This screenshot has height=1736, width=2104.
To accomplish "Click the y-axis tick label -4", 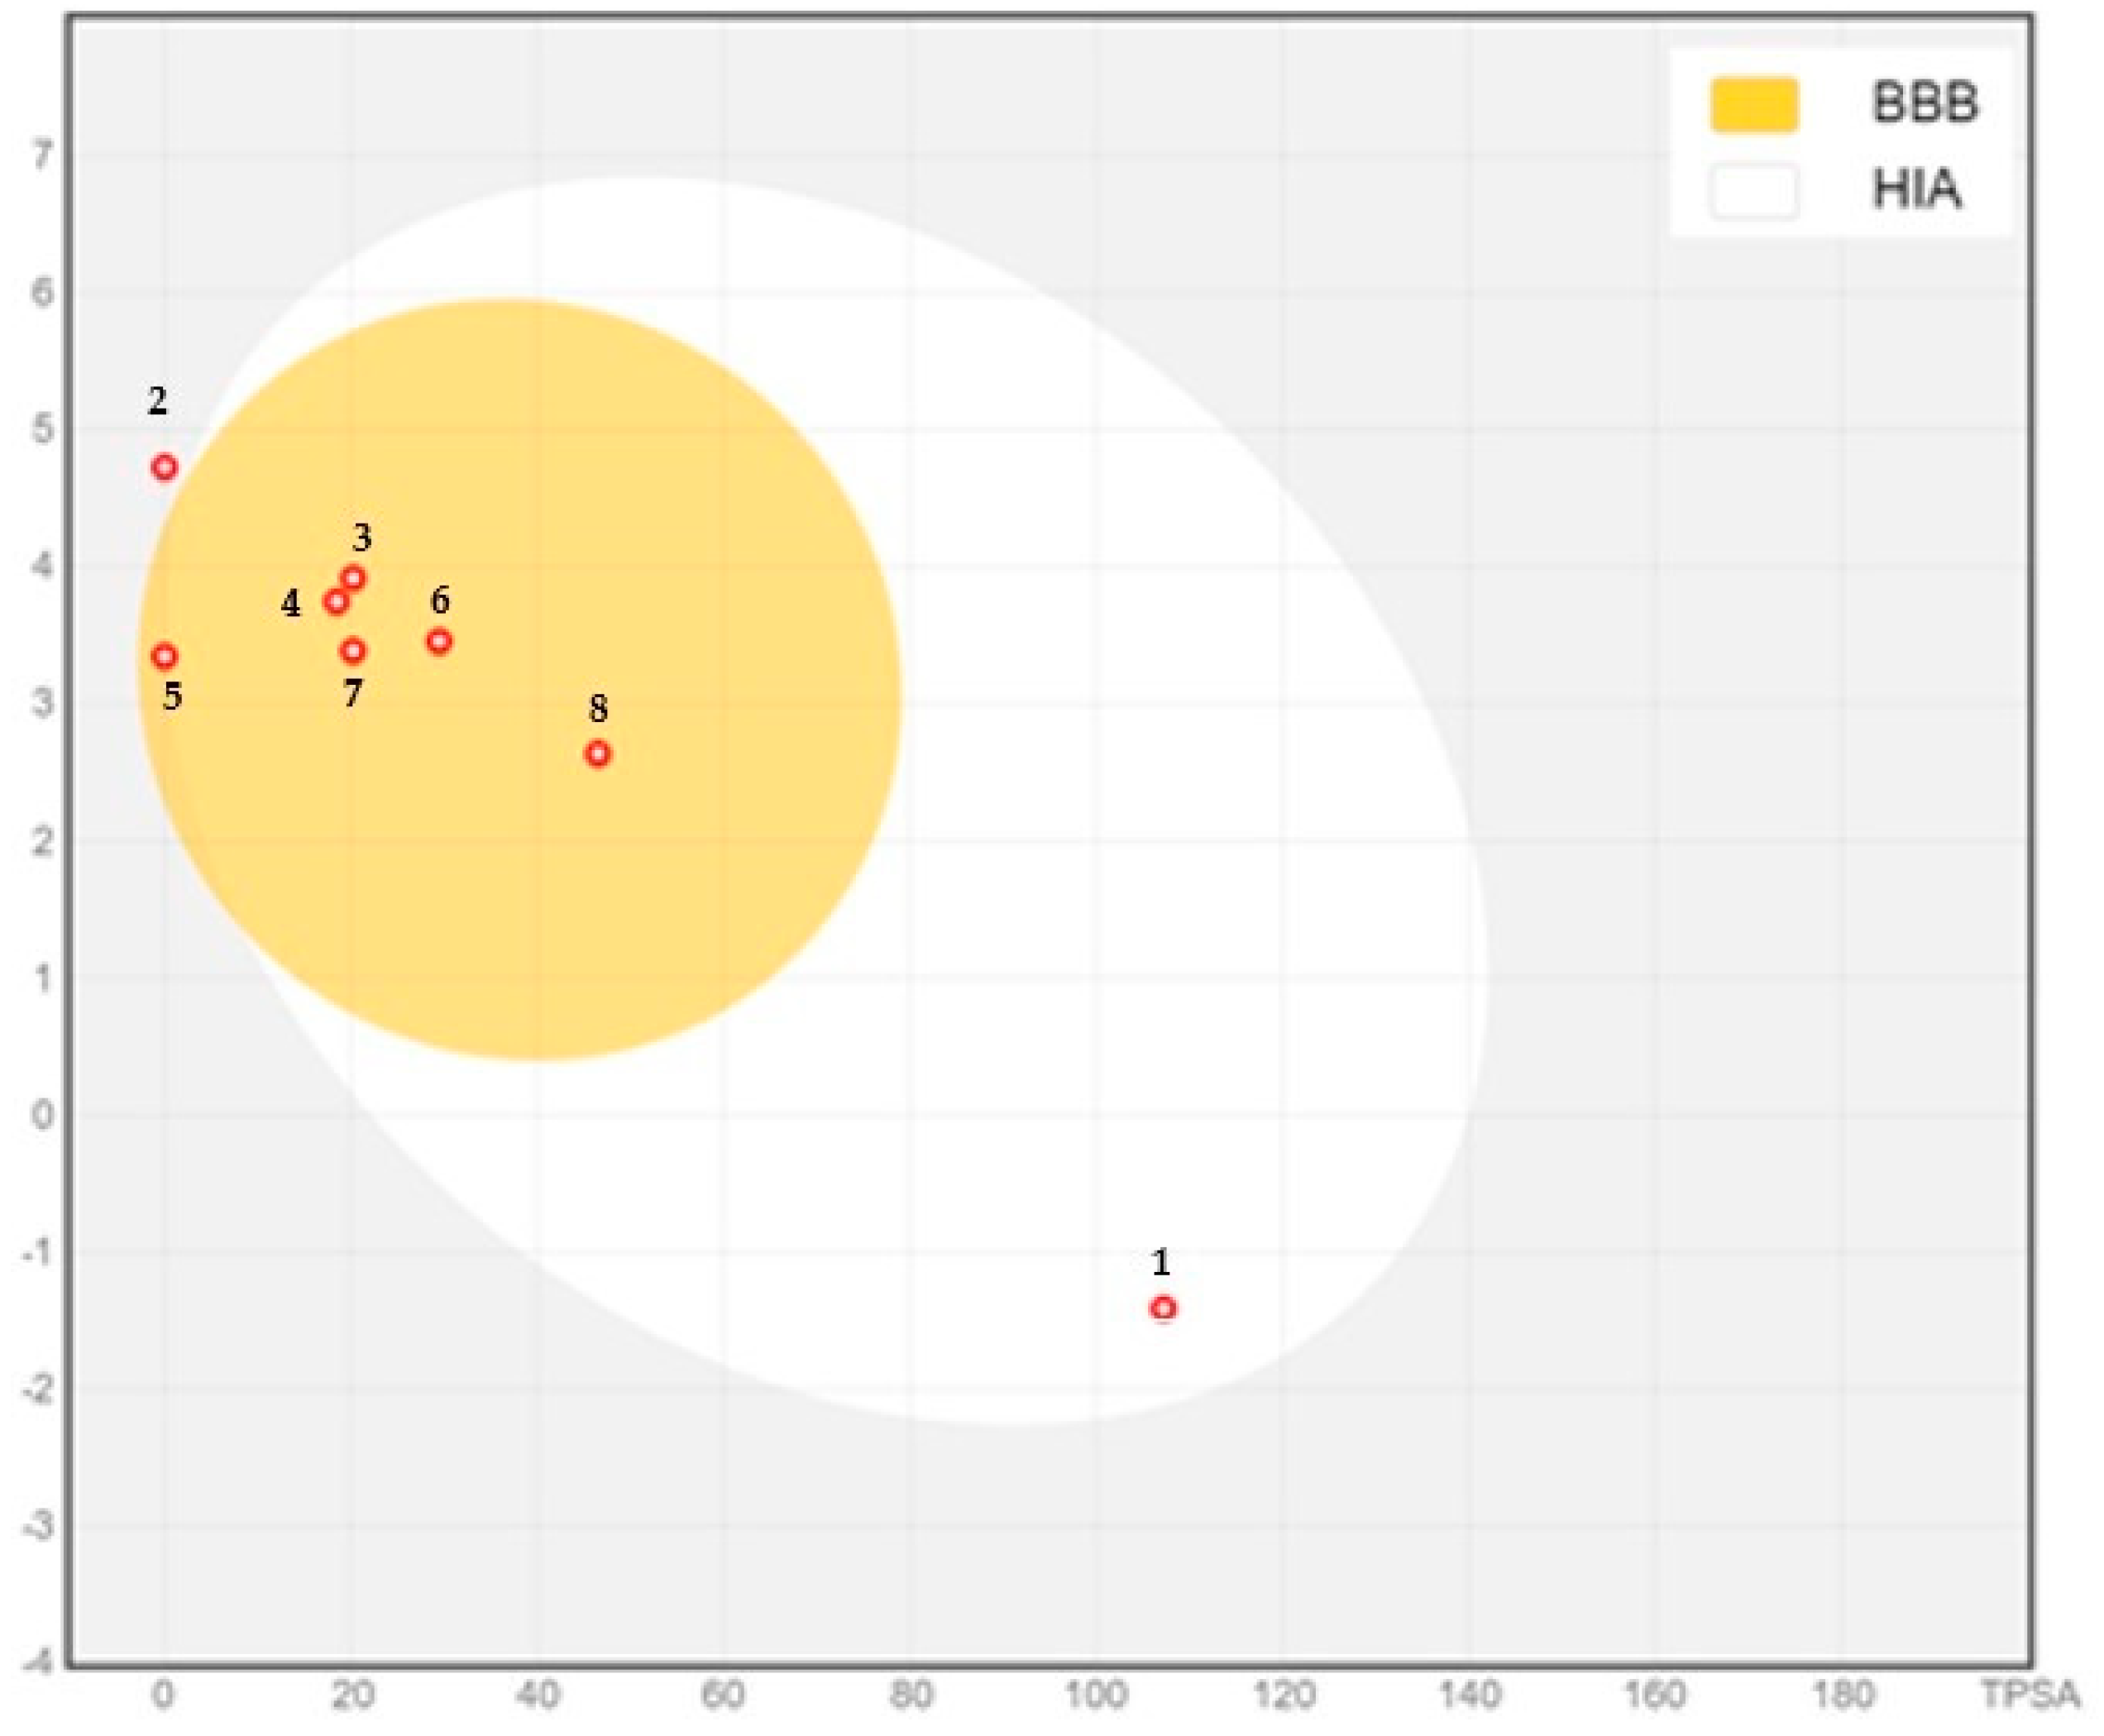I will coord(38,1662).
